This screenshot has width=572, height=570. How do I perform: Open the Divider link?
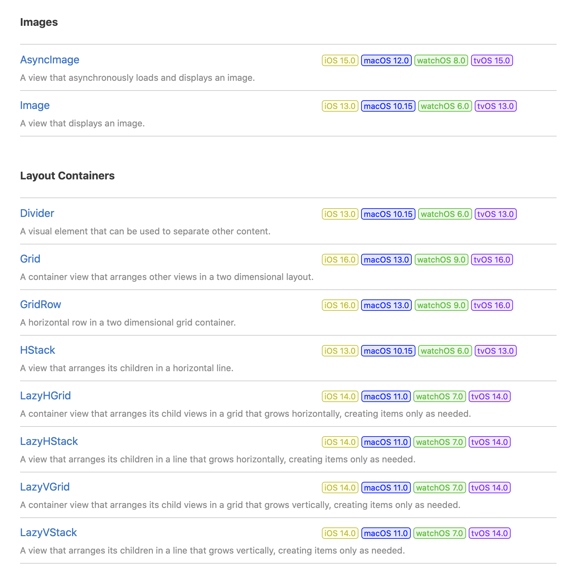[37, 213]
